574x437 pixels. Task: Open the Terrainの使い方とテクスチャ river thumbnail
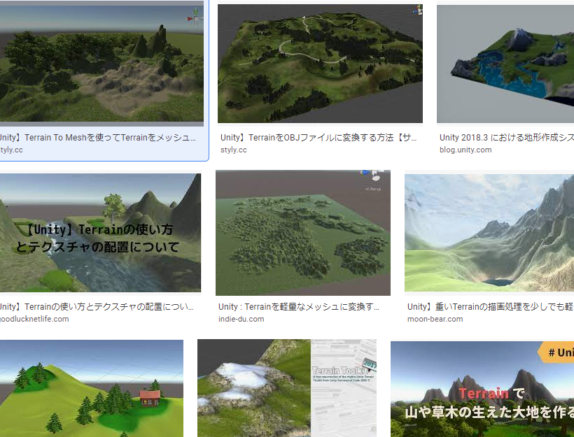[100, 233]
